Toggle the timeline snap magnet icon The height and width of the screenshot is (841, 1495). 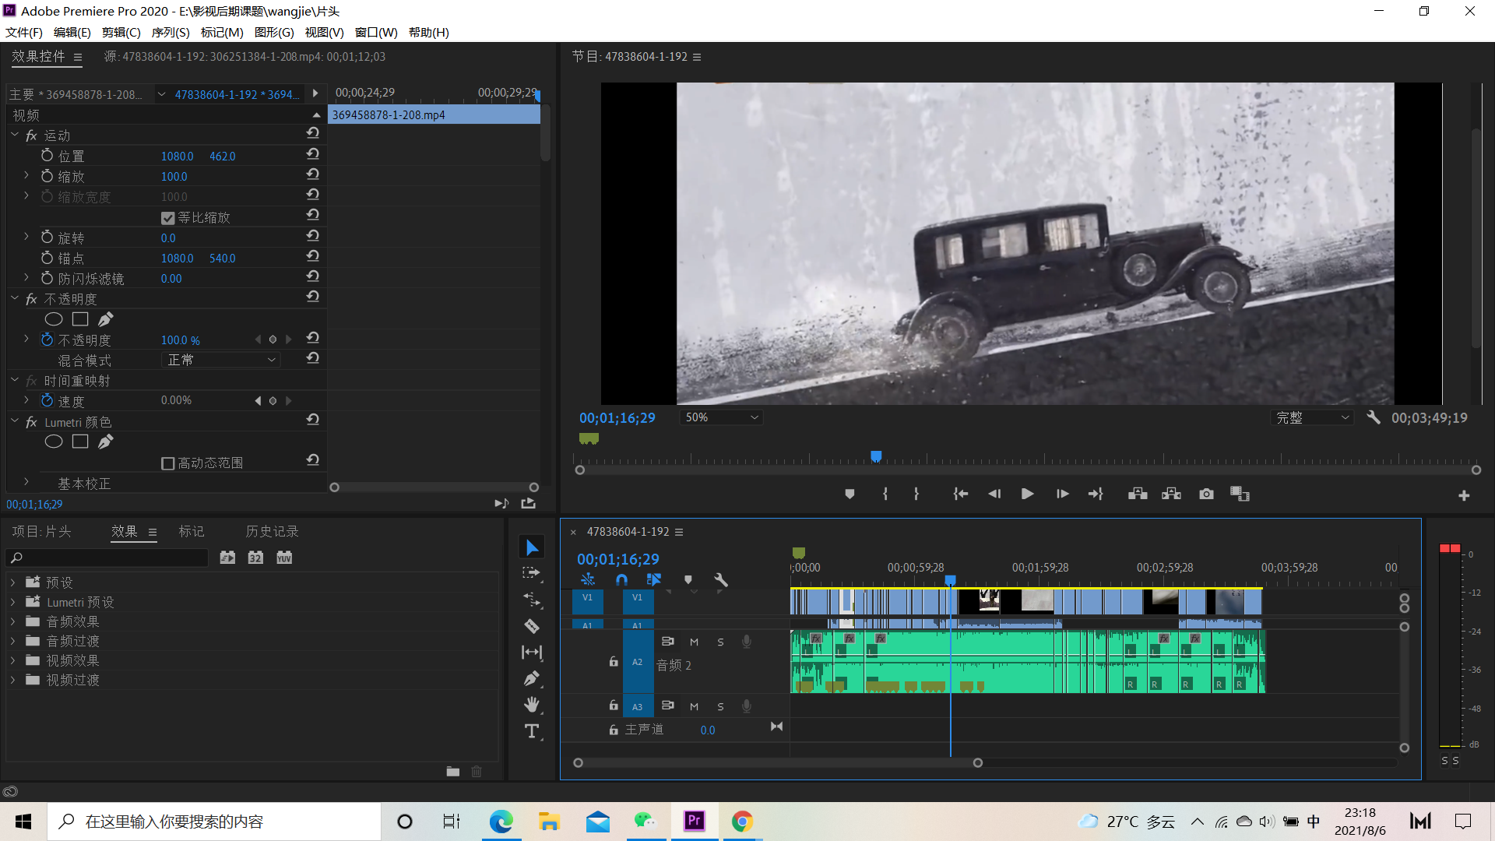click(621, 580)
